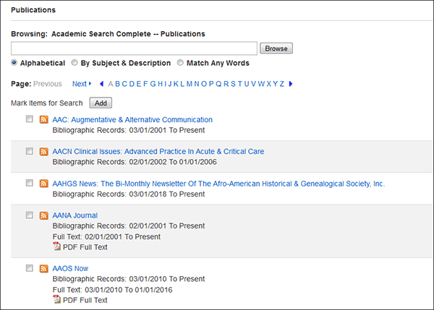Check the box for AAHGS News

[x=30, y=183]
